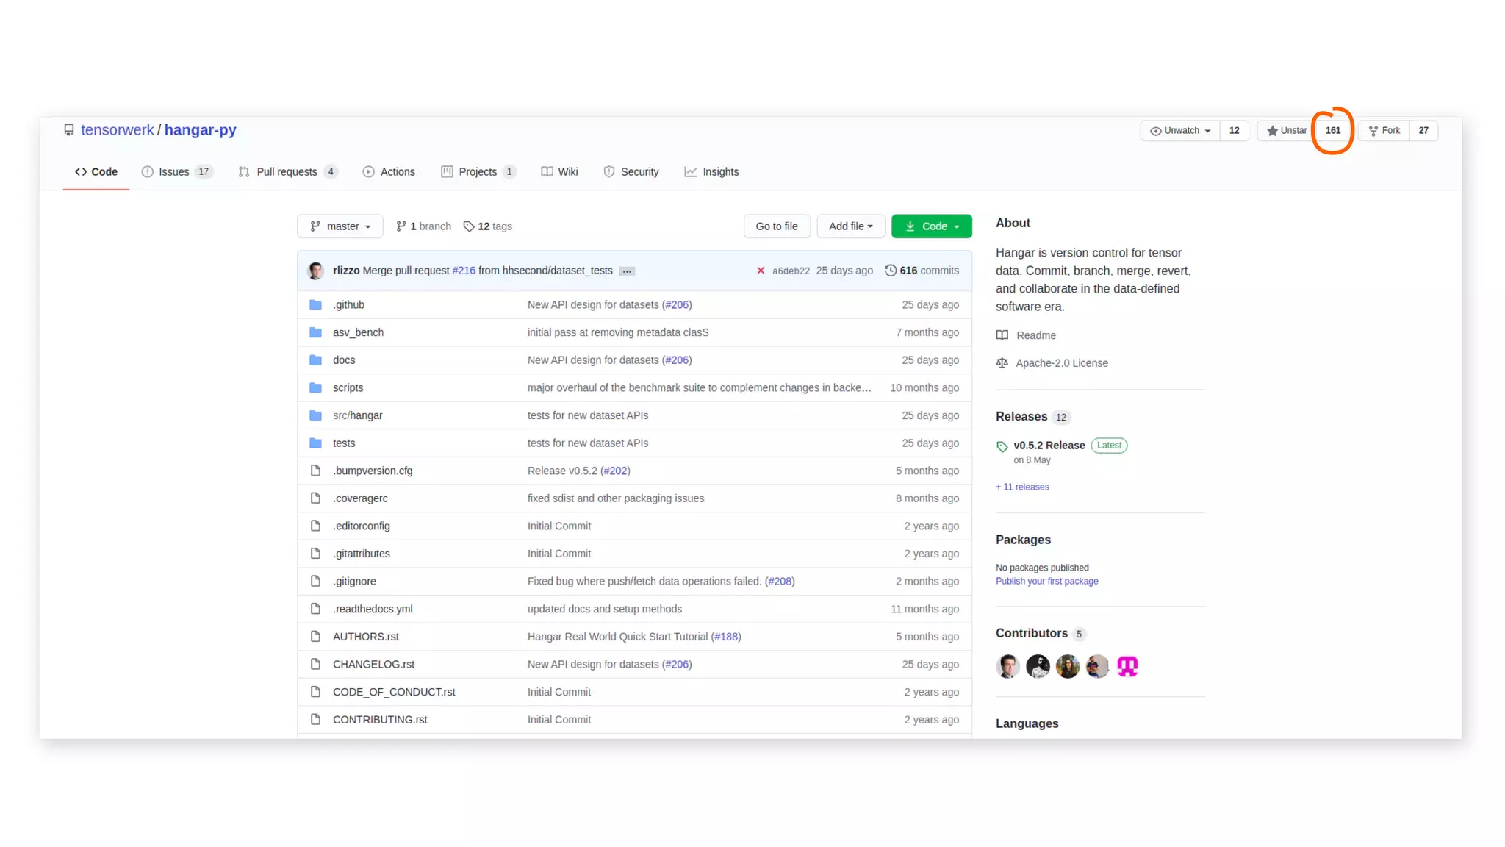Click the .gitignore file icon
This screenshot has width=1505, height=847.
[315, 582]
